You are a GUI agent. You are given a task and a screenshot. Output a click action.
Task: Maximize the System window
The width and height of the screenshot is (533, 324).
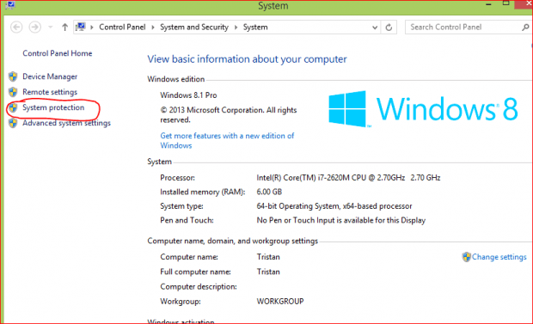(505, 3)
